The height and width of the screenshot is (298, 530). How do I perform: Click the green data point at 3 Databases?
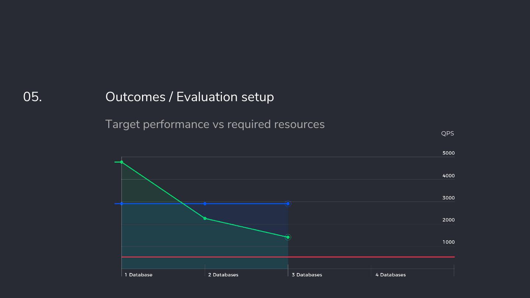pos(288,237)
